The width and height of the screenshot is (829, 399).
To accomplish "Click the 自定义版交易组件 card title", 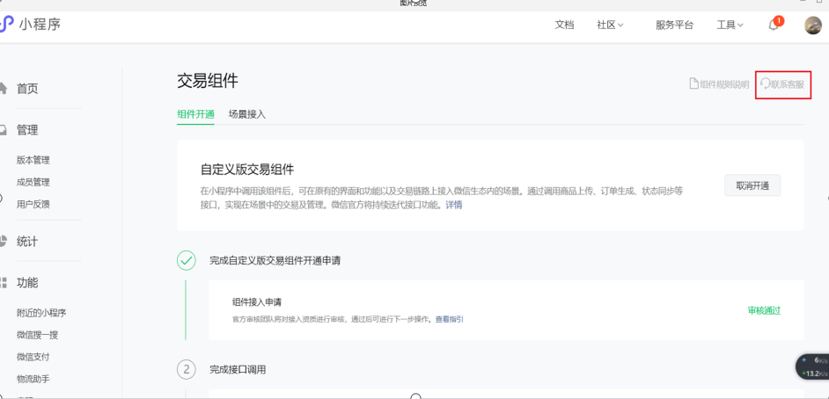I will pyautogui.click(x=247, y=170).
